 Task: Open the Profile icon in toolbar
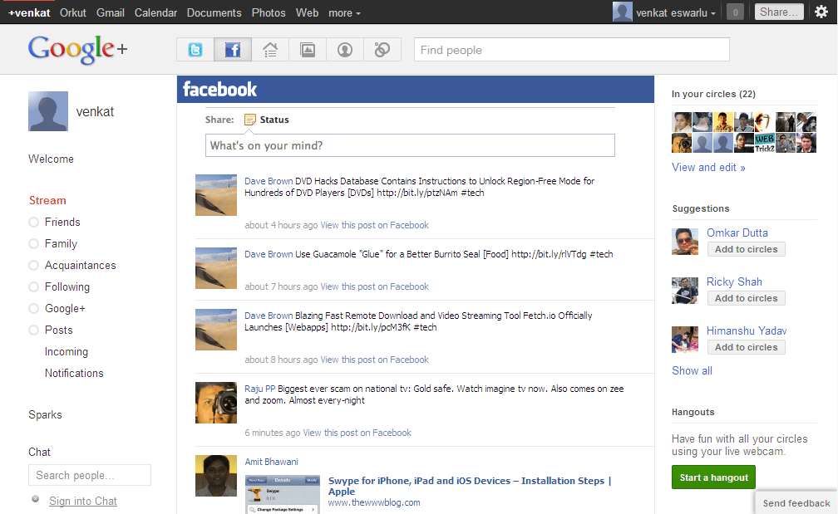[x=345, y=50]
